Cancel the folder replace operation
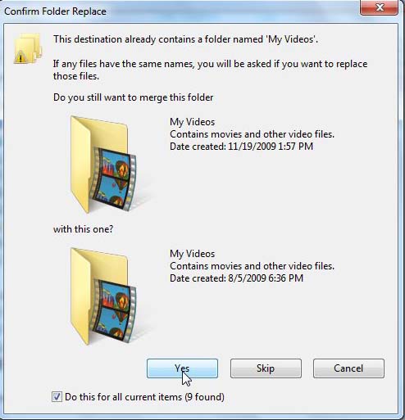This screenshot has width=405, height=420. pyautogui.click(x=348, y=368)
